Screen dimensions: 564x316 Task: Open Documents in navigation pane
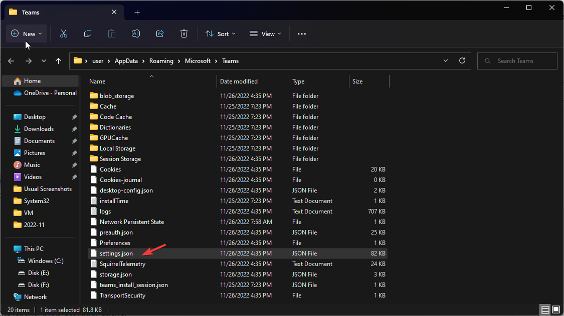click(39, 141)
